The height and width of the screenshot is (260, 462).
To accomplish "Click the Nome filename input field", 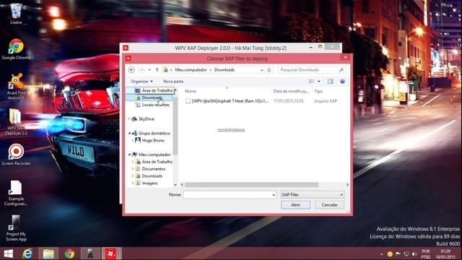I will click(227, 195).
